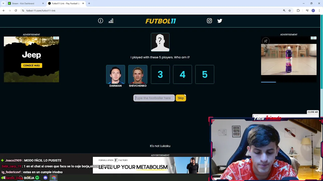Go back to previous page
Screen dimensions: 323x181
tap(4, 11)
